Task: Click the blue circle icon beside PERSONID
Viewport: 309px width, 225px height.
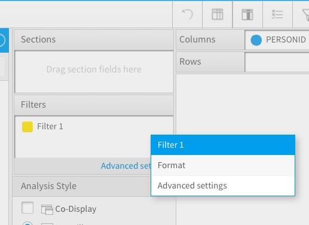Action: click(x=256, y=40)
